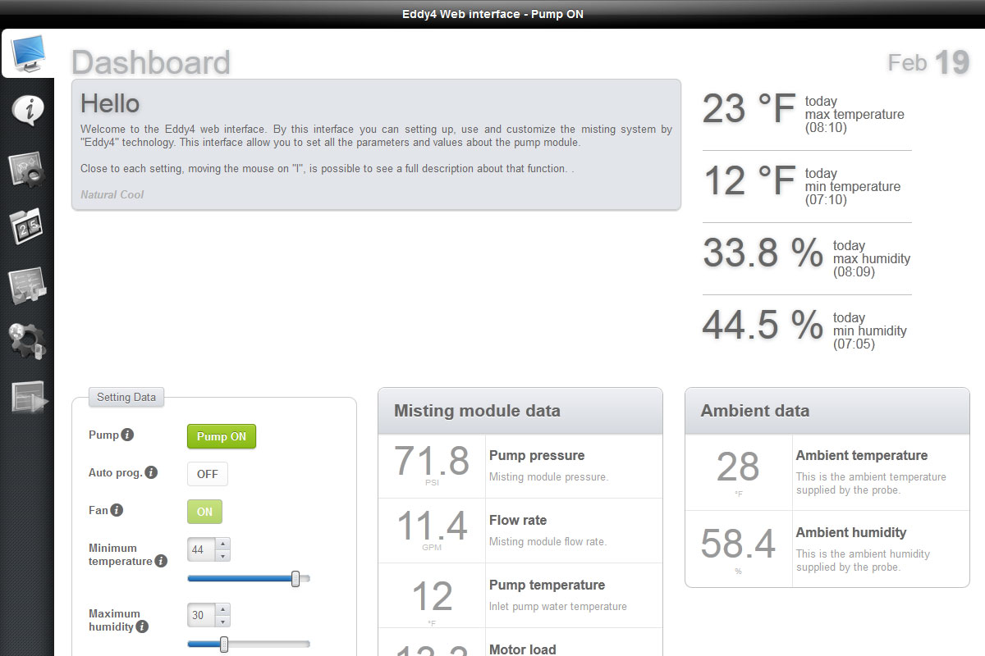Click the Pump temperature value 12
Image resolution: width=985 pixels, height=656 pixels.
click(x=432, y=597)
